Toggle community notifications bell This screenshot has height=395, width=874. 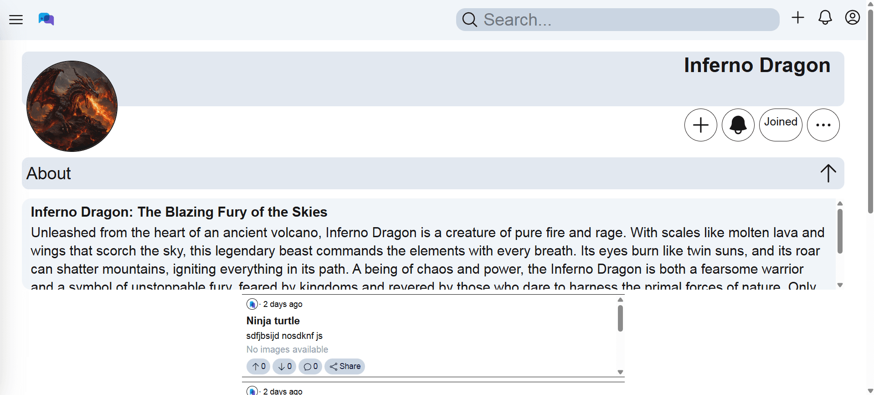(738, 125)
